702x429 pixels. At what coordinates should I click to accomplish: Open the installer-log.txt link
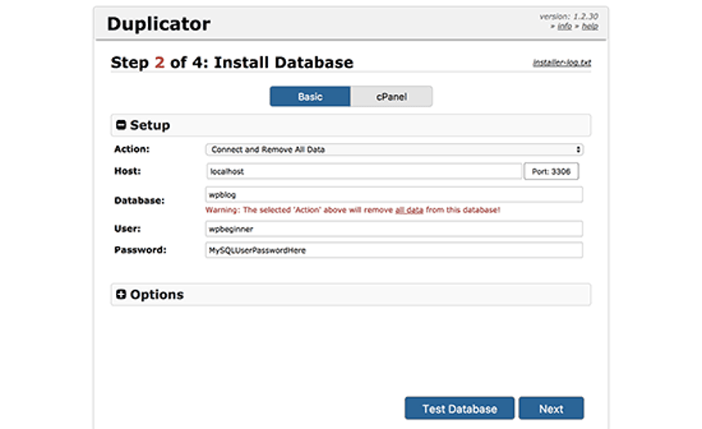tap(562, 63)
